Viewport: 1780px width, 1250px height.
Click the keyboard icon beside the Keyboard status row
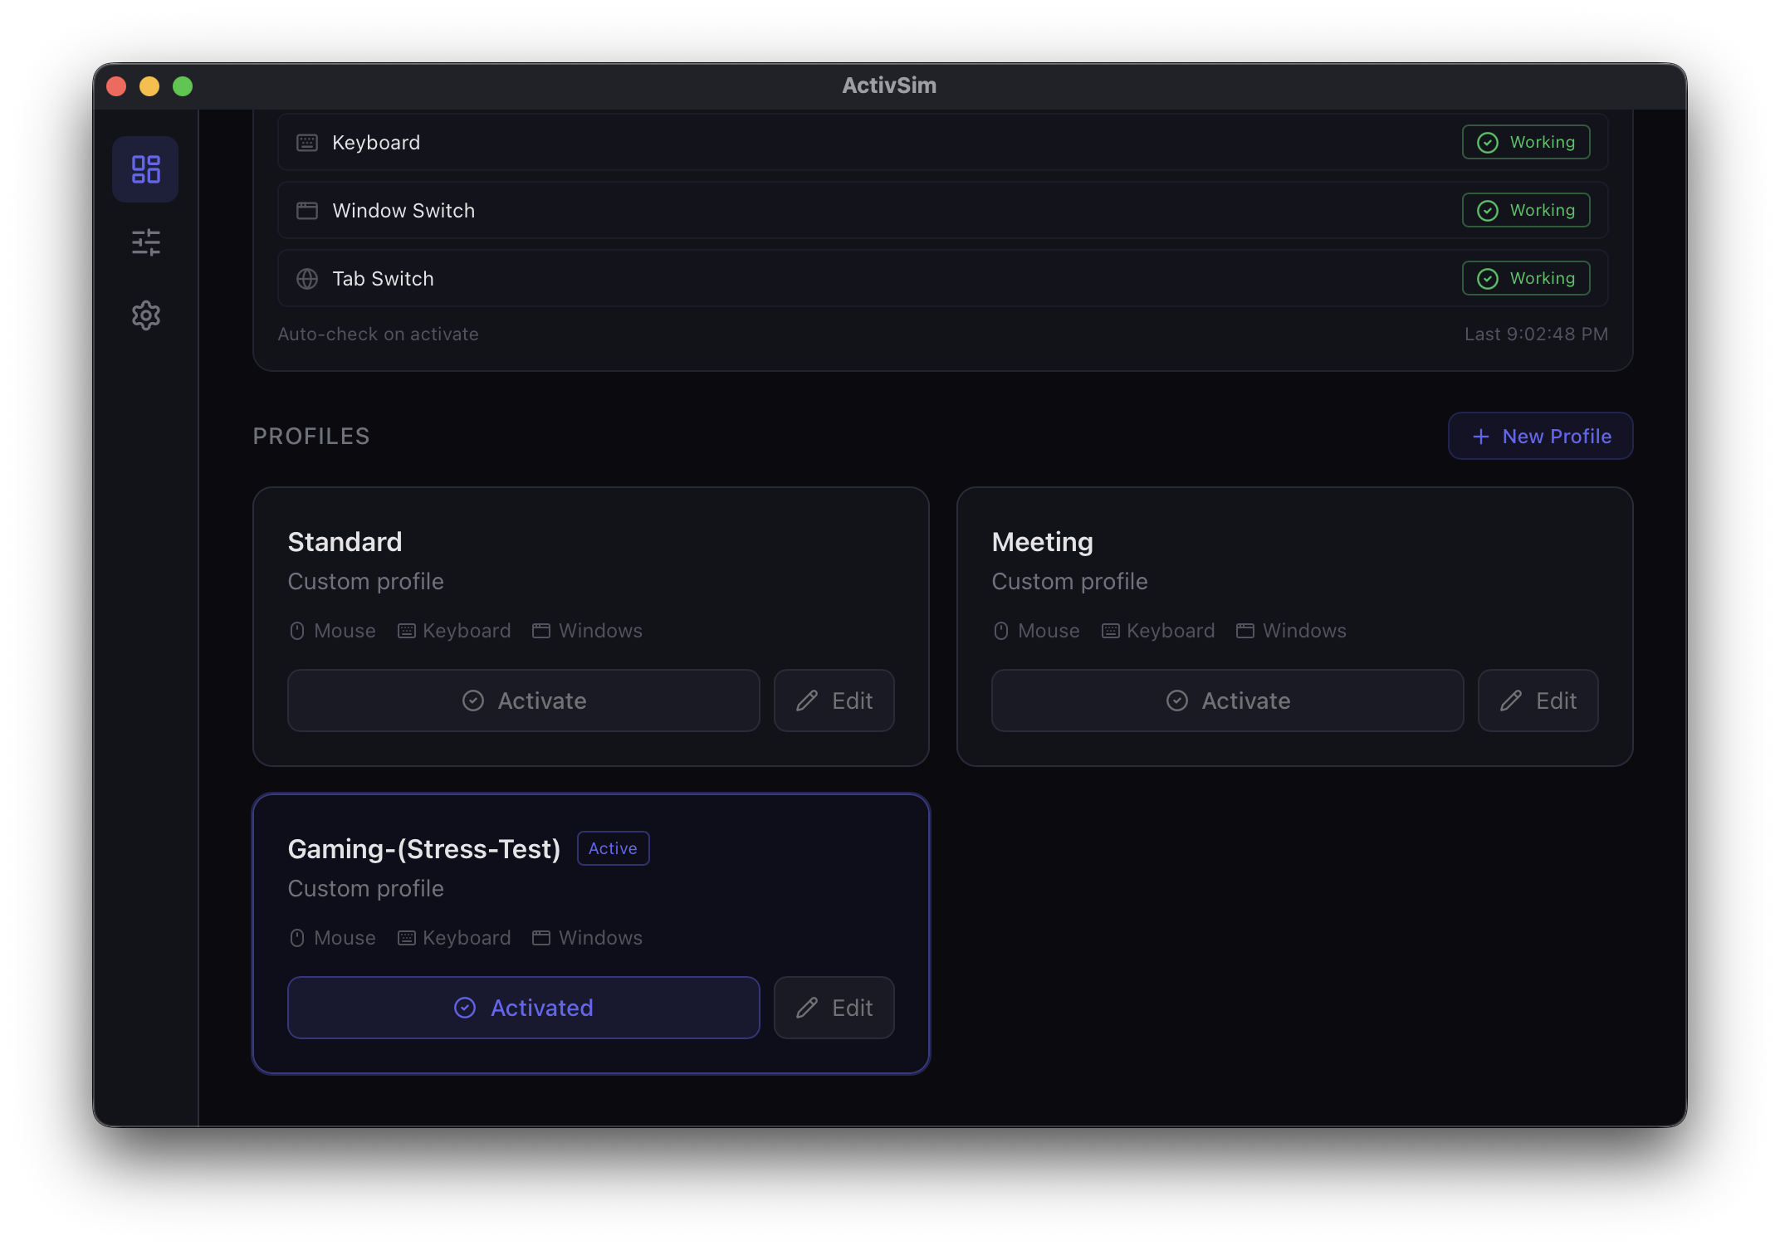click(x=306, y=142)
